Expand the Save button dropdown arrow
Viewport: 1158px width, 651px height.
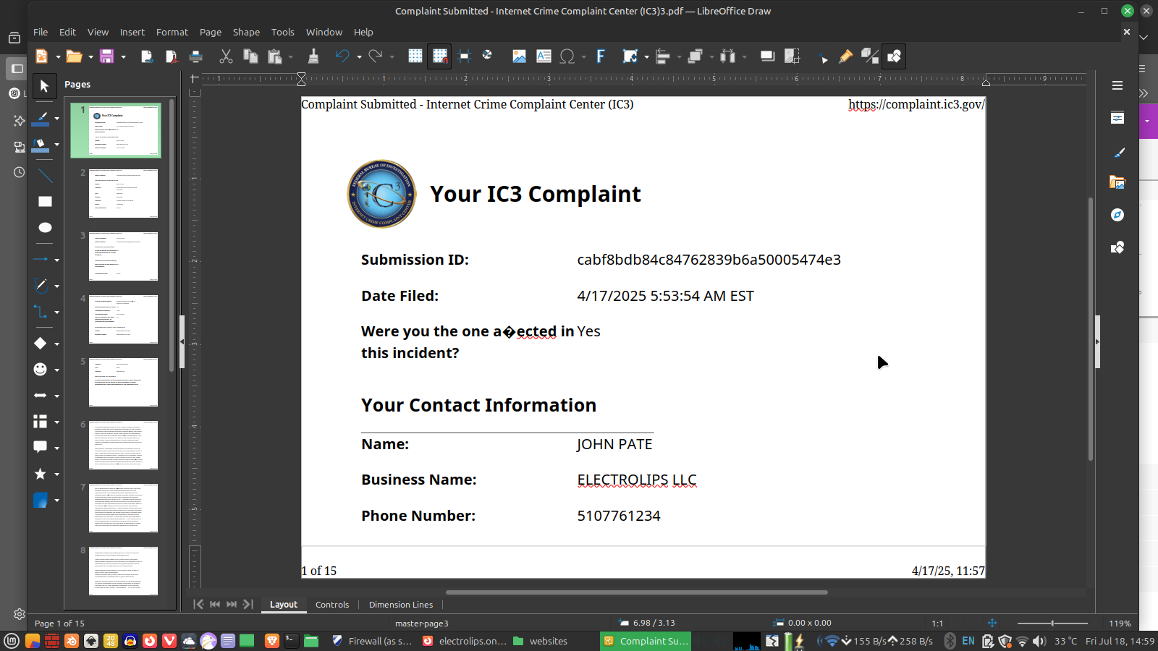coord(123,57)
